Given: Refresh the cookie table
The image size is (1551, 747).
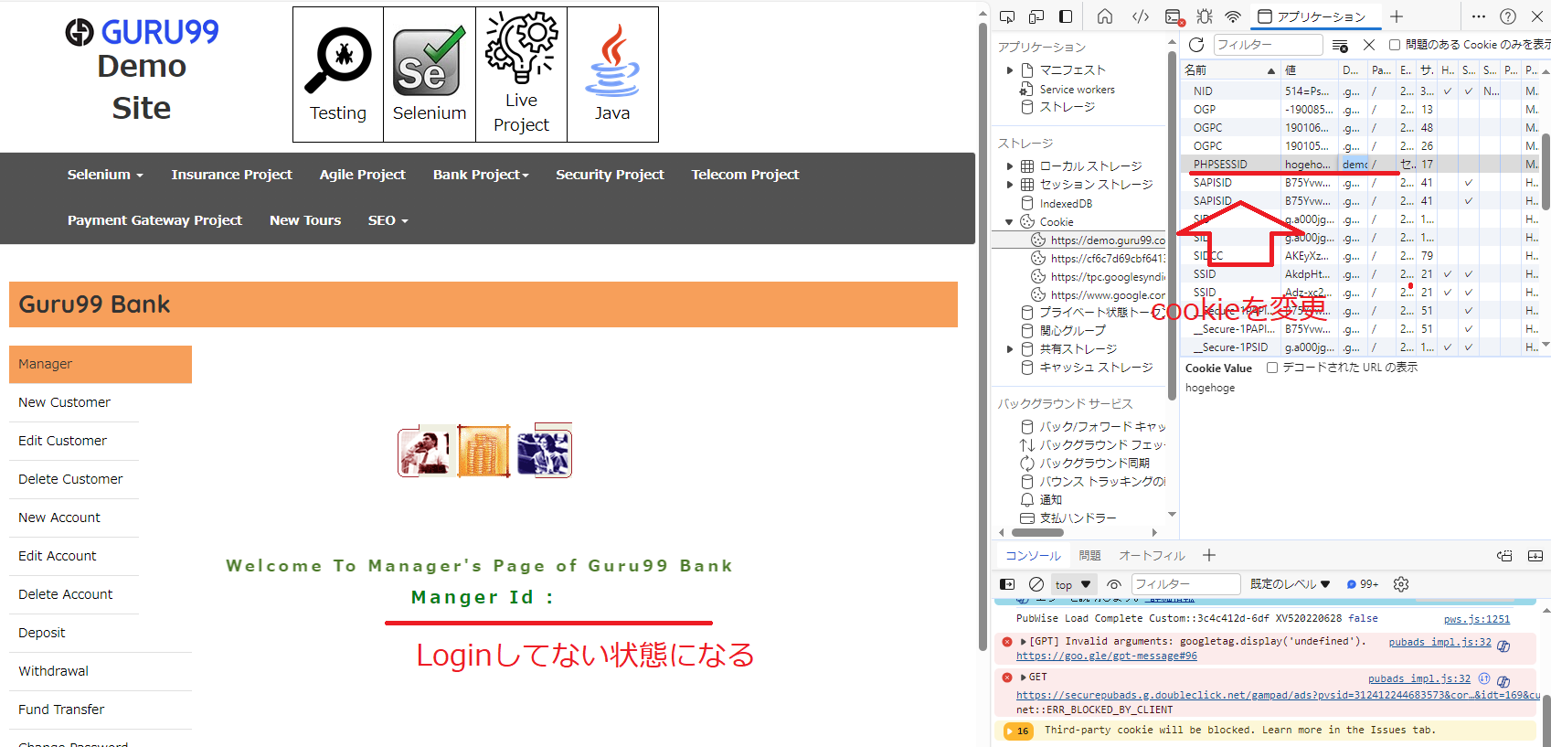Looking at the screenshot, I should coord(1196,45).
